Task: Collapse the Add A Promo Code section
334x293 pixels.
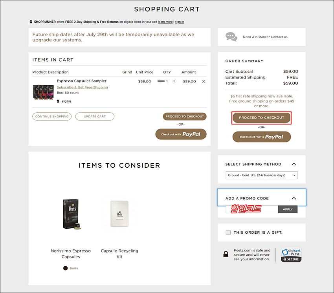Action: 294,198
